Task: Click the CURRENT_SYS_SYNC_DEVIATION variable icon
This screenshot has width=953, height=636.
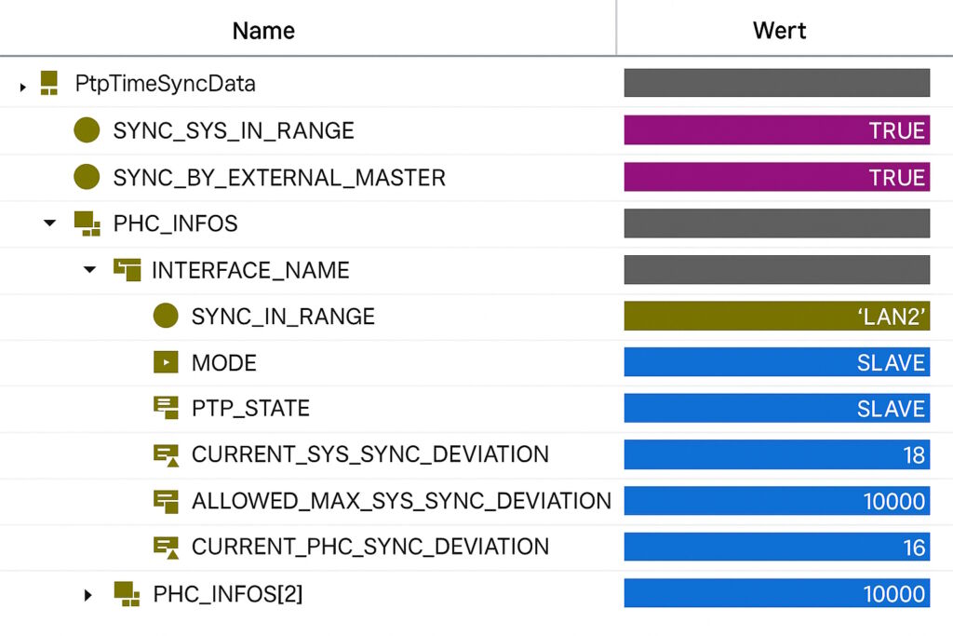Action: click(x=166, y=454)
